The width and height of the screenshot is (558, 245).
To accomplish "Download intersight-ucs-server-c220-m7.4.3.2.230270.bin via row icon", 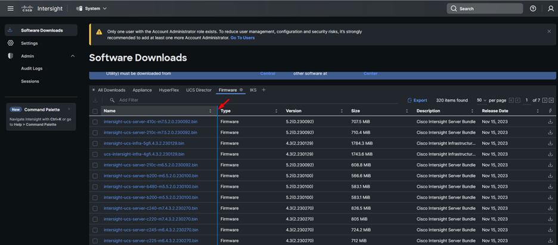I will [x=550, y=219].
